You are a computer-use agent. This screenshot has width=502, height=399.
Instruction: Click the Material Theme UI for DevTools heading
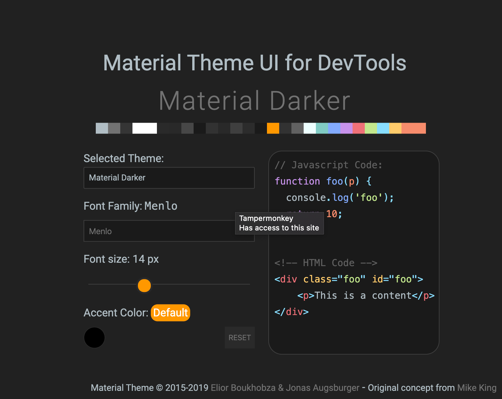[255, 63]
